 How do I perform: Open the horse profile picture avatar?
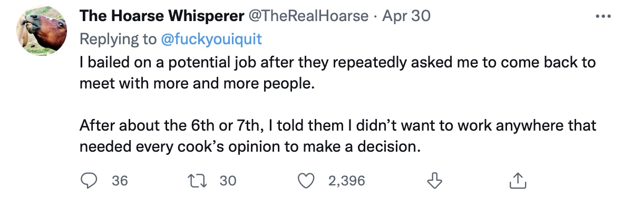[41, 31]
